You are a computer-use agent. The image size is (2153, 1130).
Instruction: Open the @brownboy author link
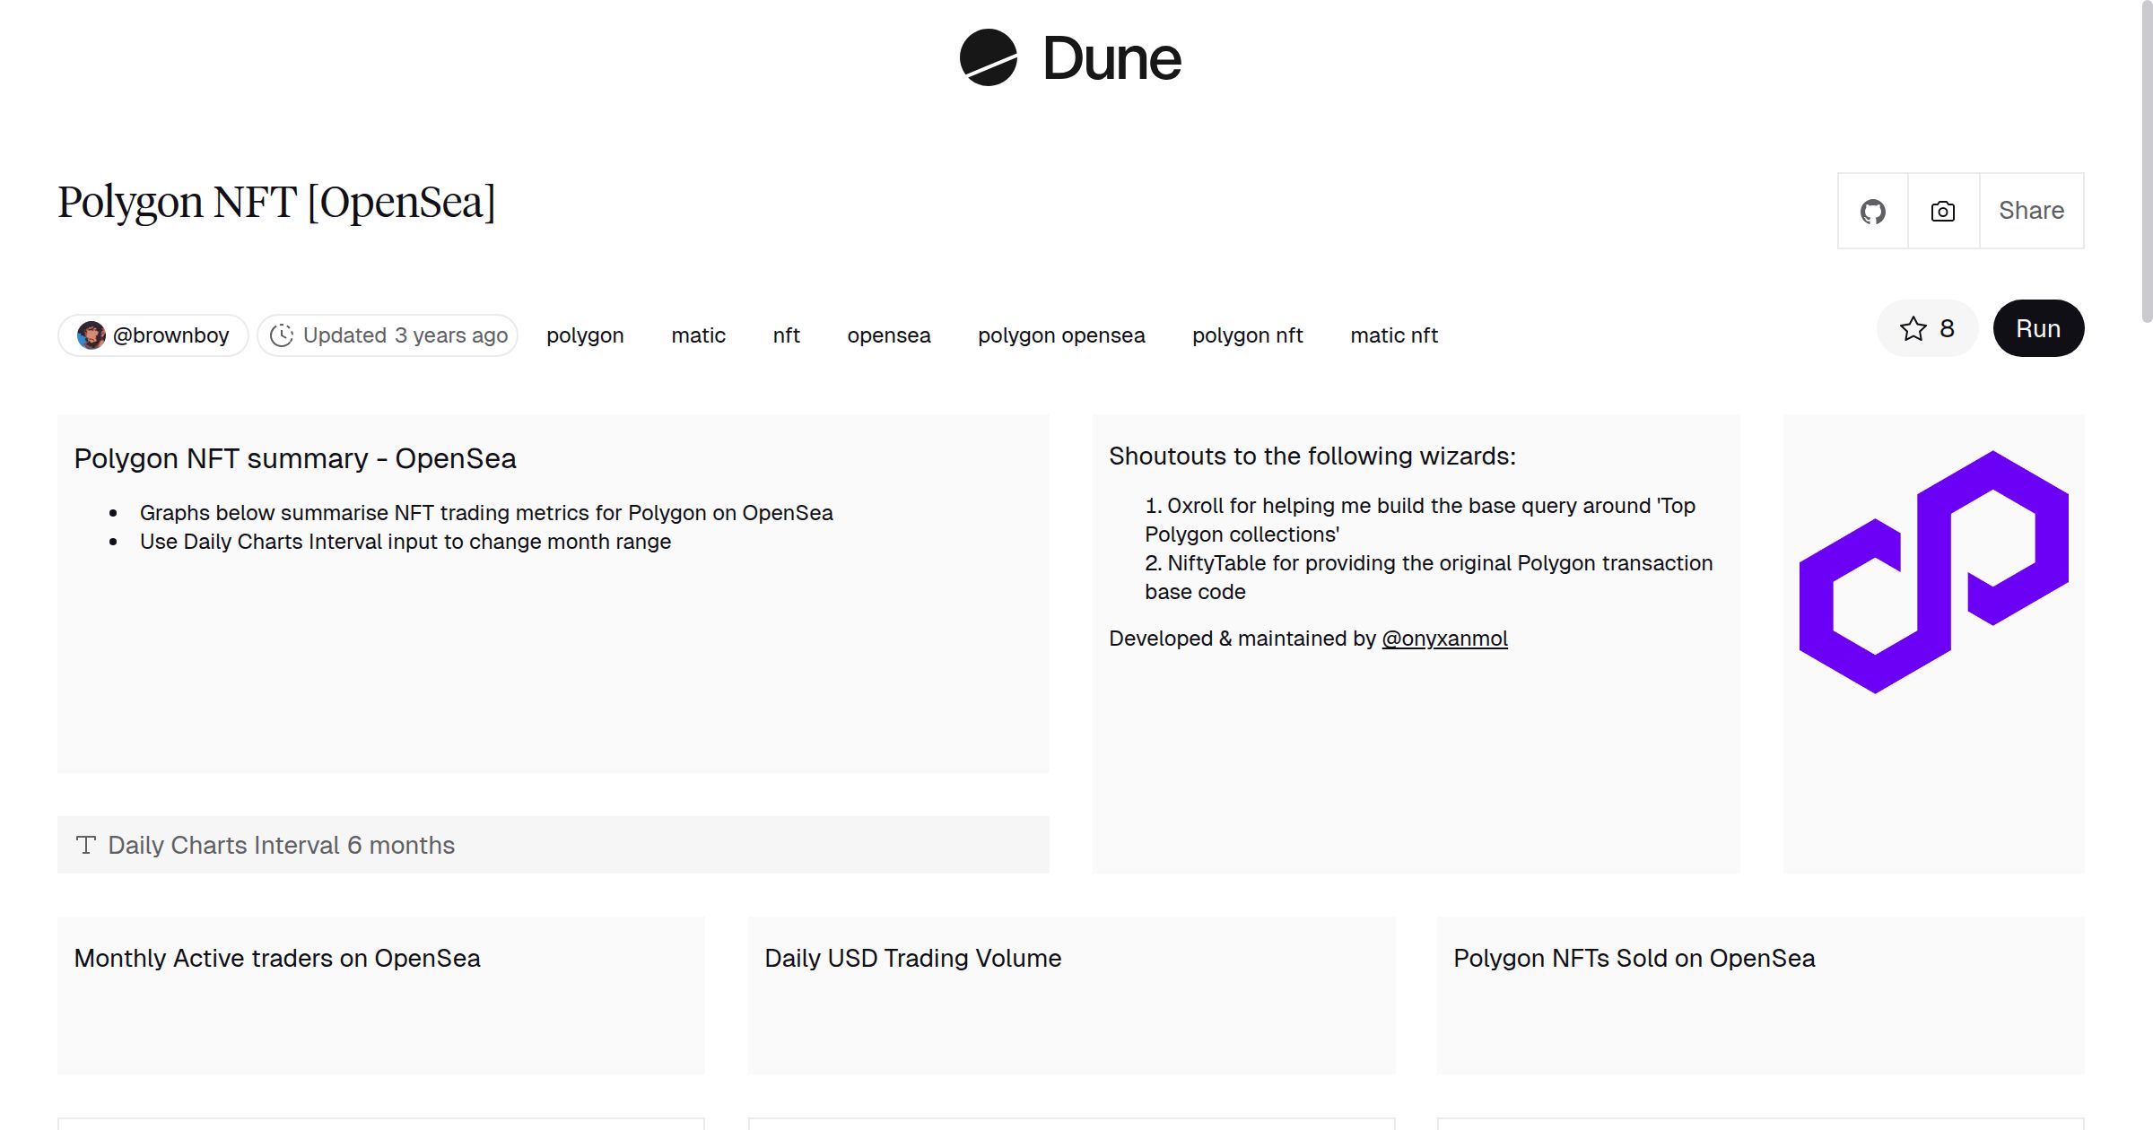[170, 335]
